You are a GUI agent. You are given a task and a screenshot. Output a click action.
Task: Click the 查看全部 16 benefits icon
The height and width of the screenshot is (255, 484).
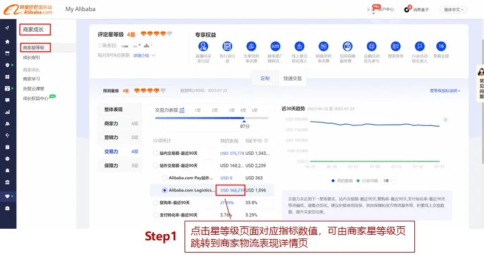tap(441, 46)
